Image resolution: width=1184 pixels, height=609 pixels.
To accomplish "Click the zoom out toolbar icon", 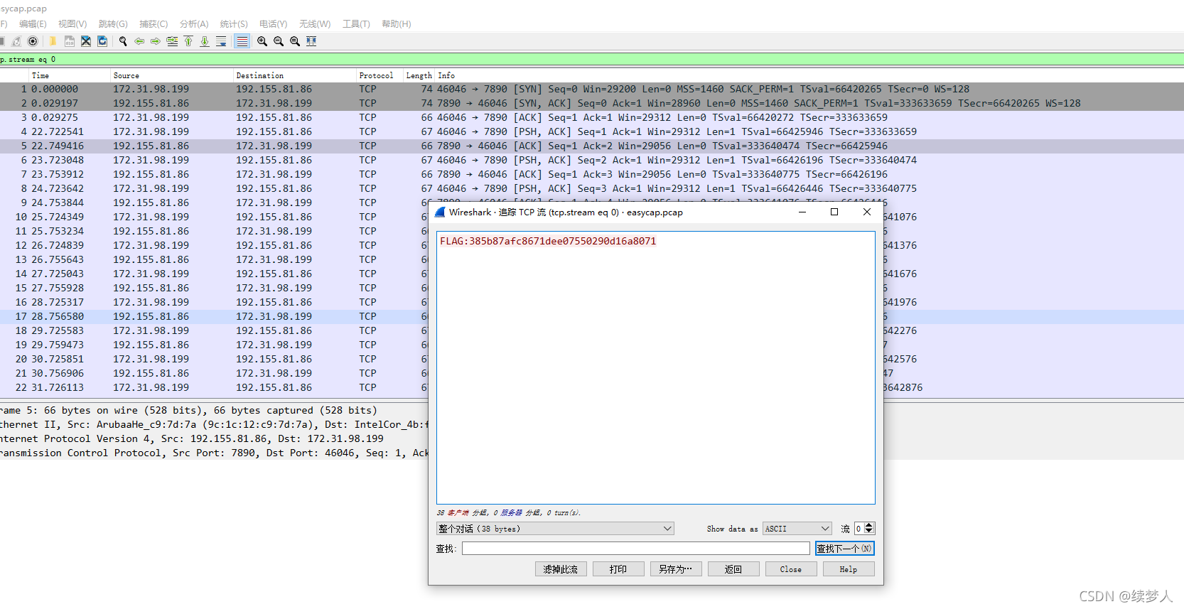I will 279,41.
